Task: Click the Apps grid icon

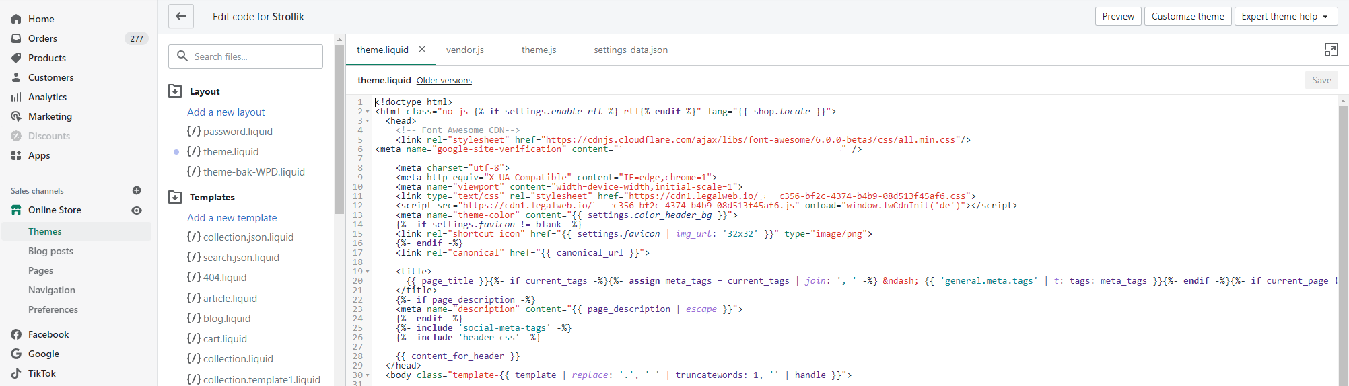Action: [x=16, y=155]
